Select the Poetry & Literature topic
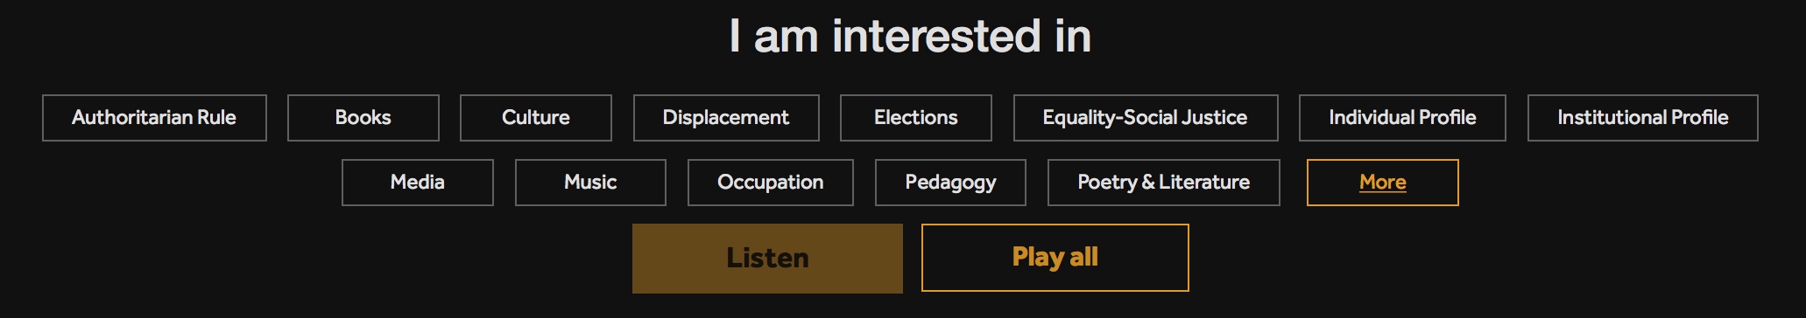 [x=1164, y=183]
